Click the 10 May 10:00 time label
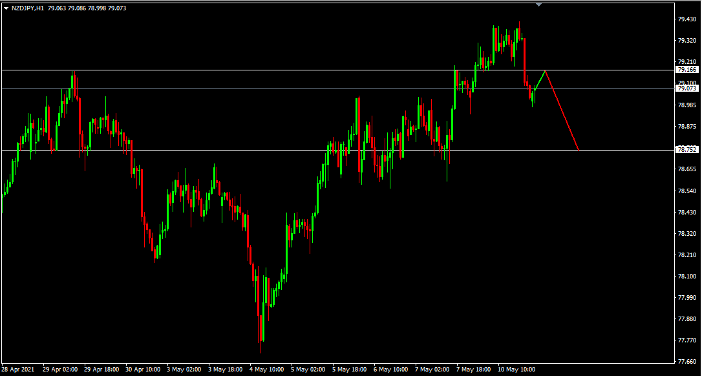 click(516, 370)
